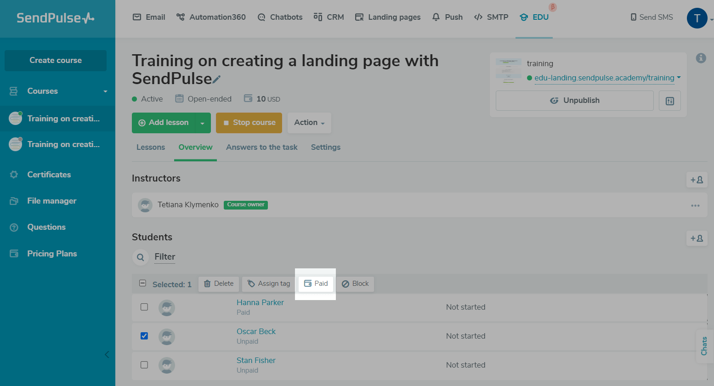This screenshot has height=386, width=714.
Task: Check Stan Fisher's checkbox
Action: tap(144, 365)
